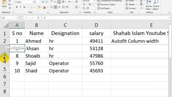Apply Percent Style to the cell
Viewport: 172px width, 97px height.
point(90,4)
